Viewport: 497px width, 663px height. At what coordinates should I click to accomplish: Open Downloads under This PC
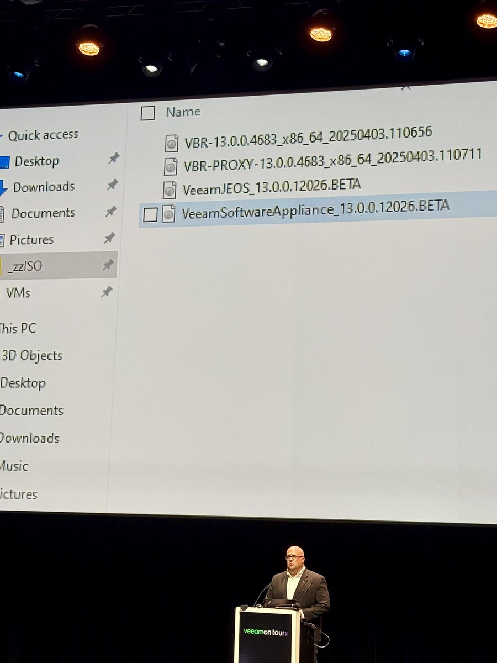(29, 438)
